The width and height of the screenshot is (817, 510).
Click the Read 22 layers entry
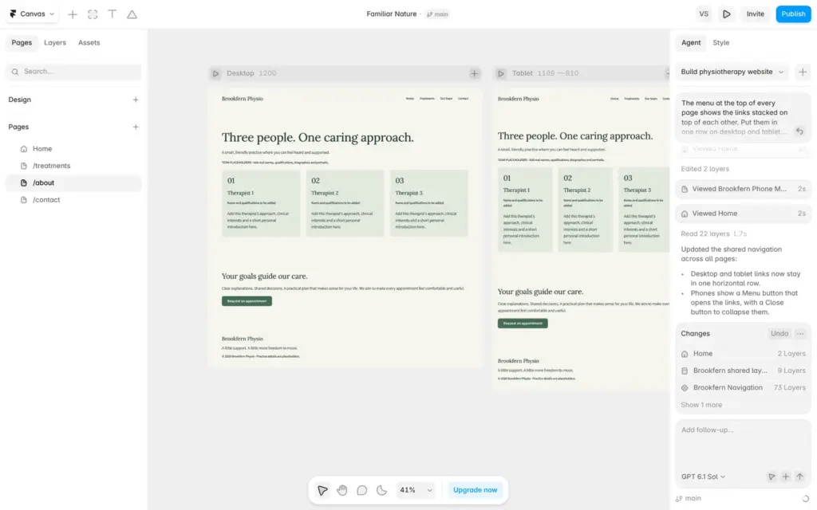click(x=714, y=233)
